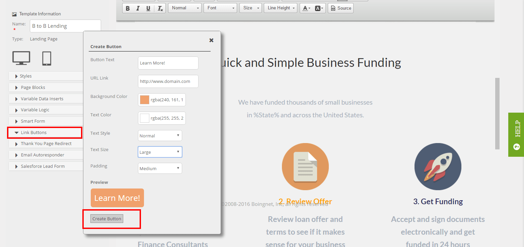Image resolution: width=524 pixels, height=247 pixels.
Task: Click the Create Button action
Action: pyautogui.click(x=106, y=219)
